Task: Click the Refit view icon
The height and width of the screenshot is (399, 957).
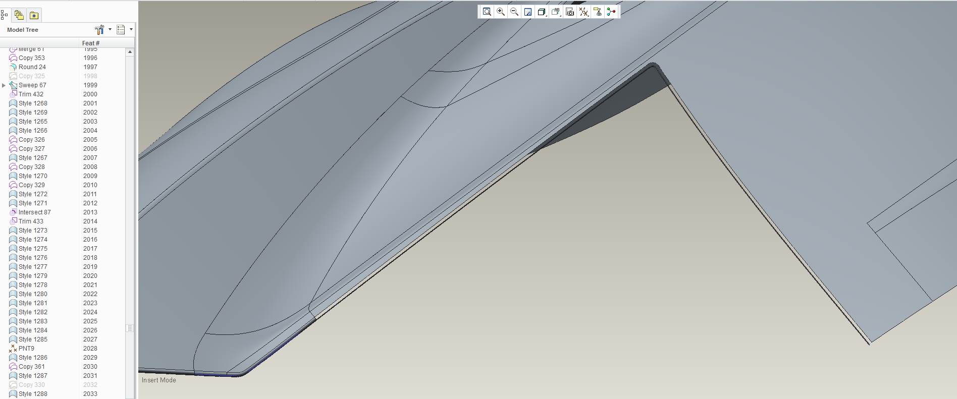Action: pyautogui.click(x=487, y=12)
